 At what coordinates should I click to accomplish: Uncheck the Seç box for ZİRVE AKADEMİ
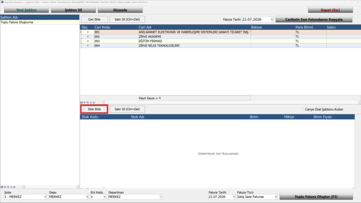pyautogui.click(x=88, y=37)
